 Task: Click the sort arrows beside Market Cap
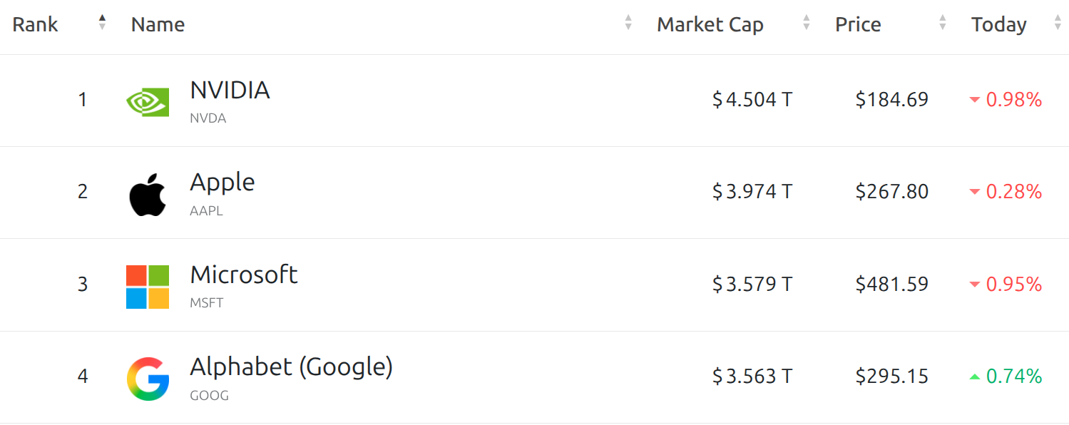pos(807,23)
